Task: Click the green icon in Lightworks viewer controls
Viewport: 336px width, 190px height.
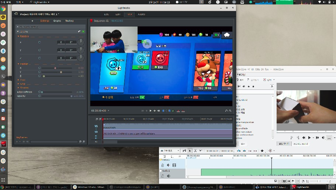Action: [x=173, y=110]
